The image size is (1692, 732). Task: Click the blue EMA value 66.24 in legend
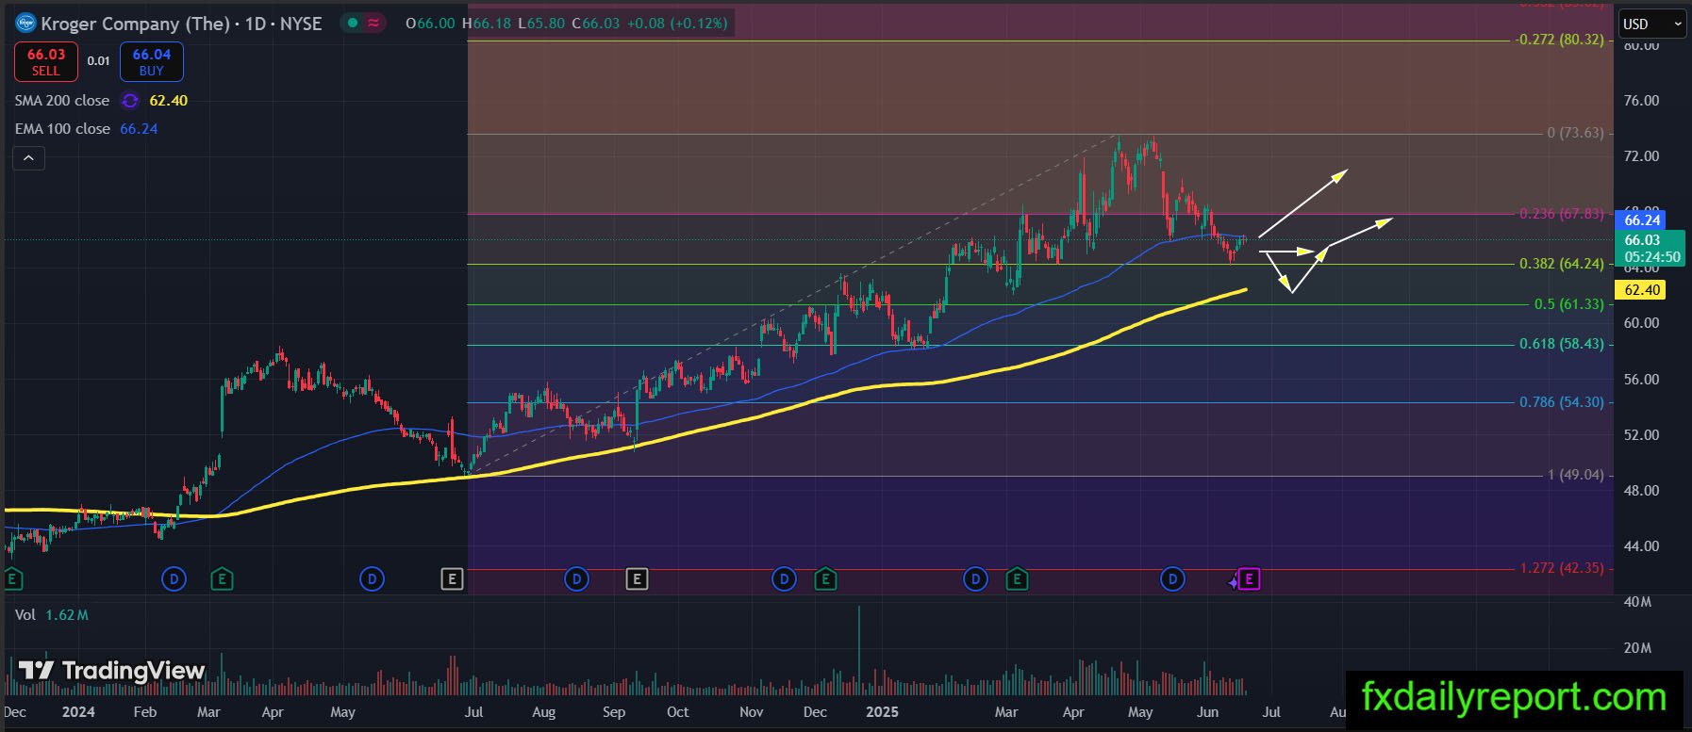click(x=139, y=129)
